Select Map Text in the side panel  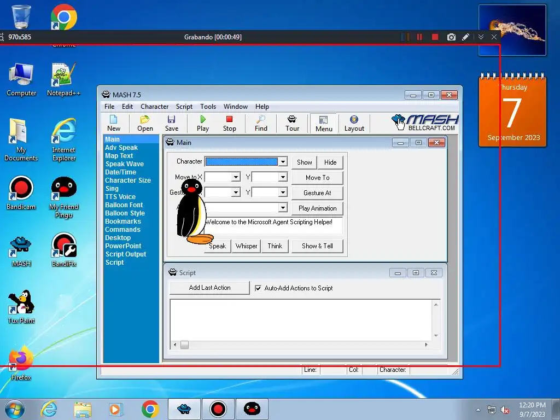(119, 156)
